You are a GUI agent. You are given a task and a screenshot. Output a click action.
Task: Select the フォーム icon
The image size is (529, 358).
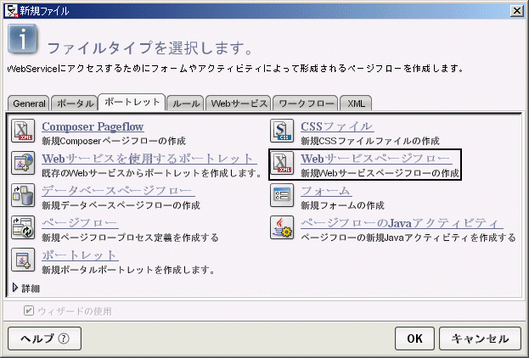[282, 195]
